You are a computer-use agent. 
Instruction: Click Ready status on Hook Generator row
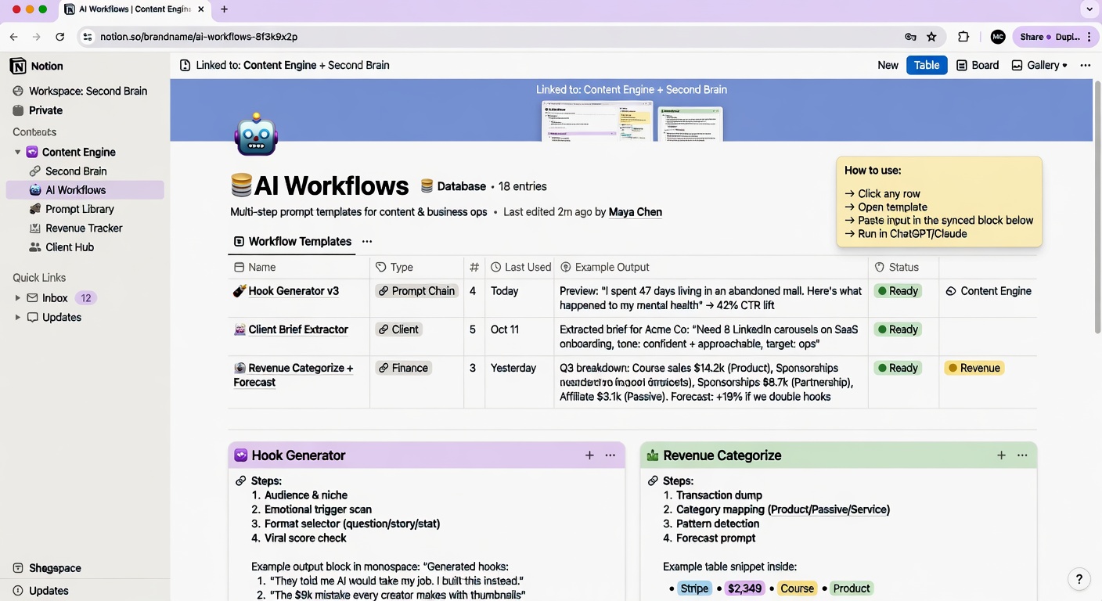[x=898, y=291]
